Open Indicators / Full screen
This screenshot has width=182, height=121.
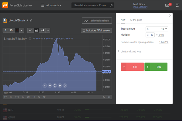click(96, 30)
